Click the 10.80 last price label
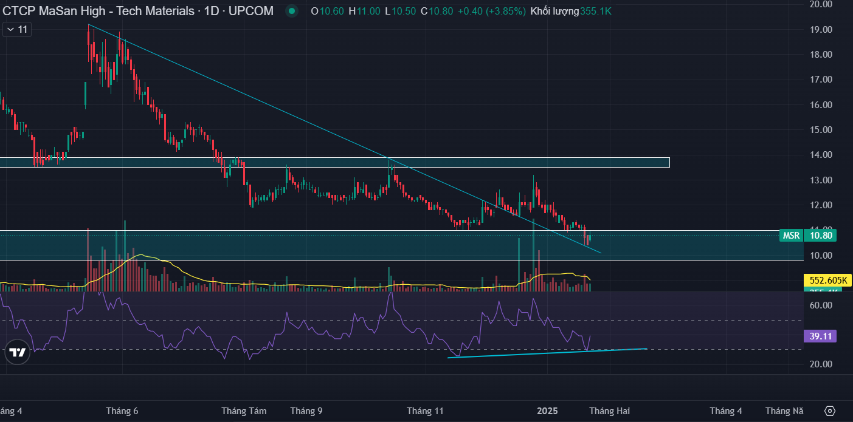 click(820, 236)
